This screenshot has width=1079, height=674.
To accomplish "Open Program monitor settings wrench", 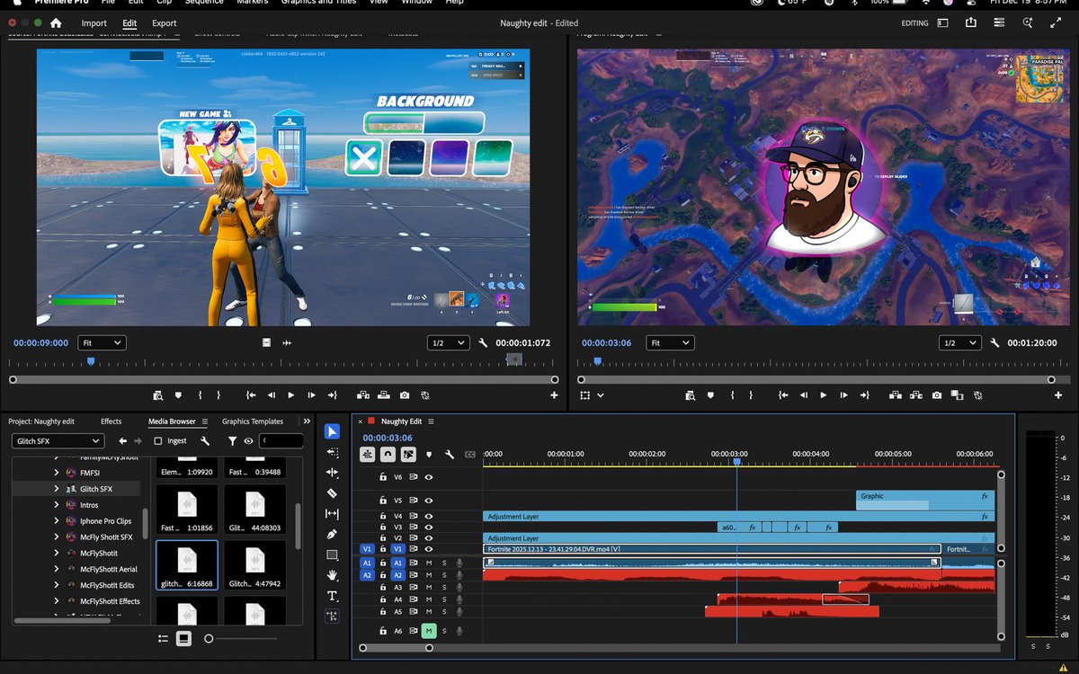I will point(995,343).
